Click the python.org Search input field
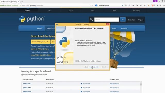Screen dimensions: 165x93 [106, 20]
